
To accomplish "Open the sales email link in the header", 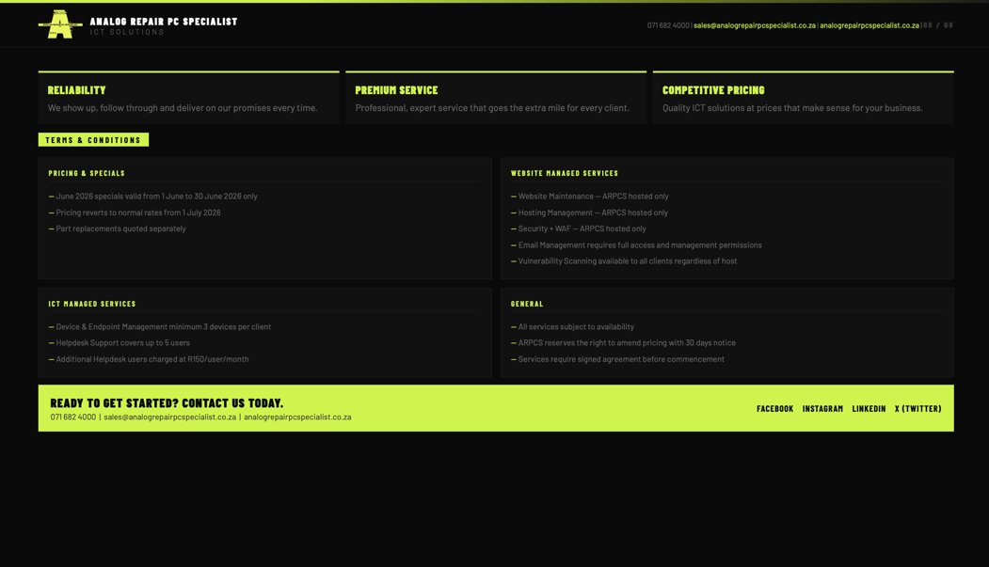I will pyautogui.click(x=755, y=25).
